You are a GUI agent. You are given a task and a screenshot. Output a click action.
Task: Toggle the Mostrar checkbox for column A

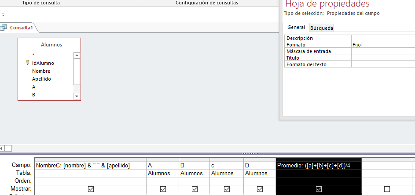(163, 189)
